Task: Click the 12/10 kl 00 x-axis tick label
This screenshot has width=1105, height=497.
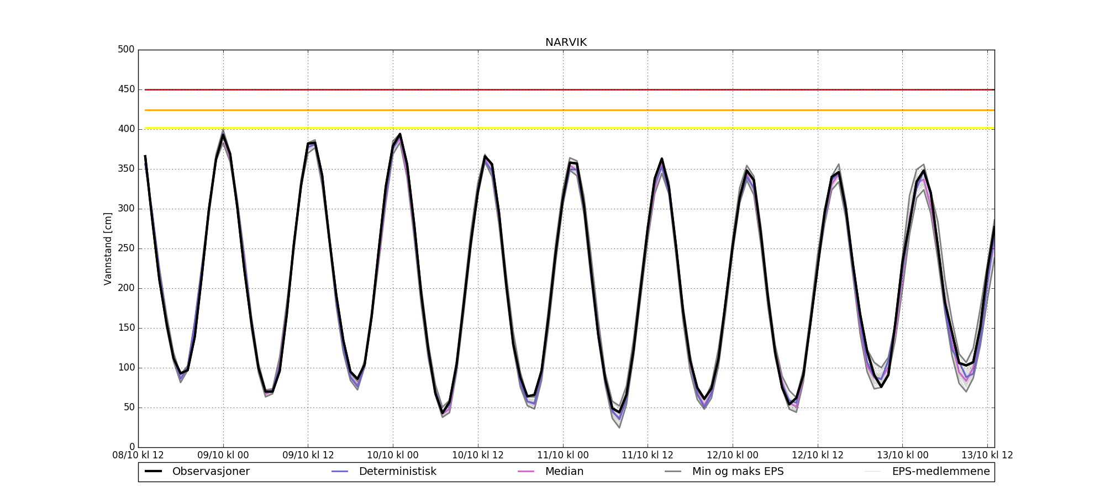Action: tap(733, 456)
